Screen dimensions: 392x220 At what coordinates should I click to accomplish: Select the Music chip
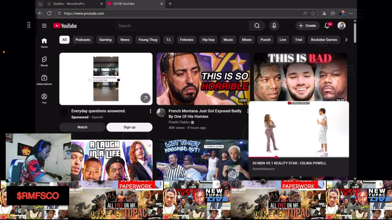(228, 40)
